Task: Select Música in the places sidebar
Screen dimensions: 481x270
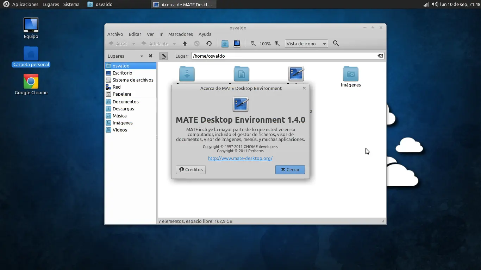Action: pos(131,116)
